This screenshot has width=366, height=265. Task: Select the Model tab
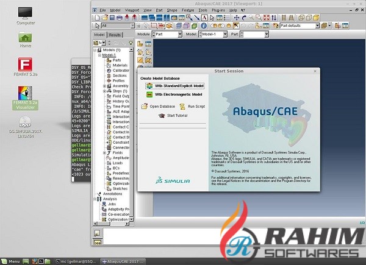99,35
